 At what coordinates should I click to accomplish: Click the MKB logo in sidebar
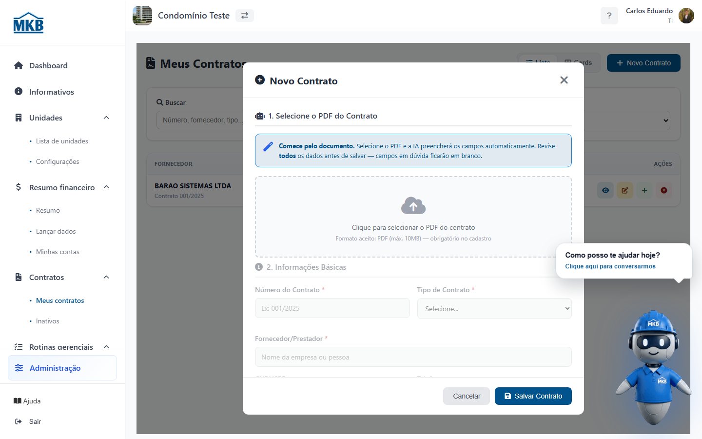click(x=28, y=22)
